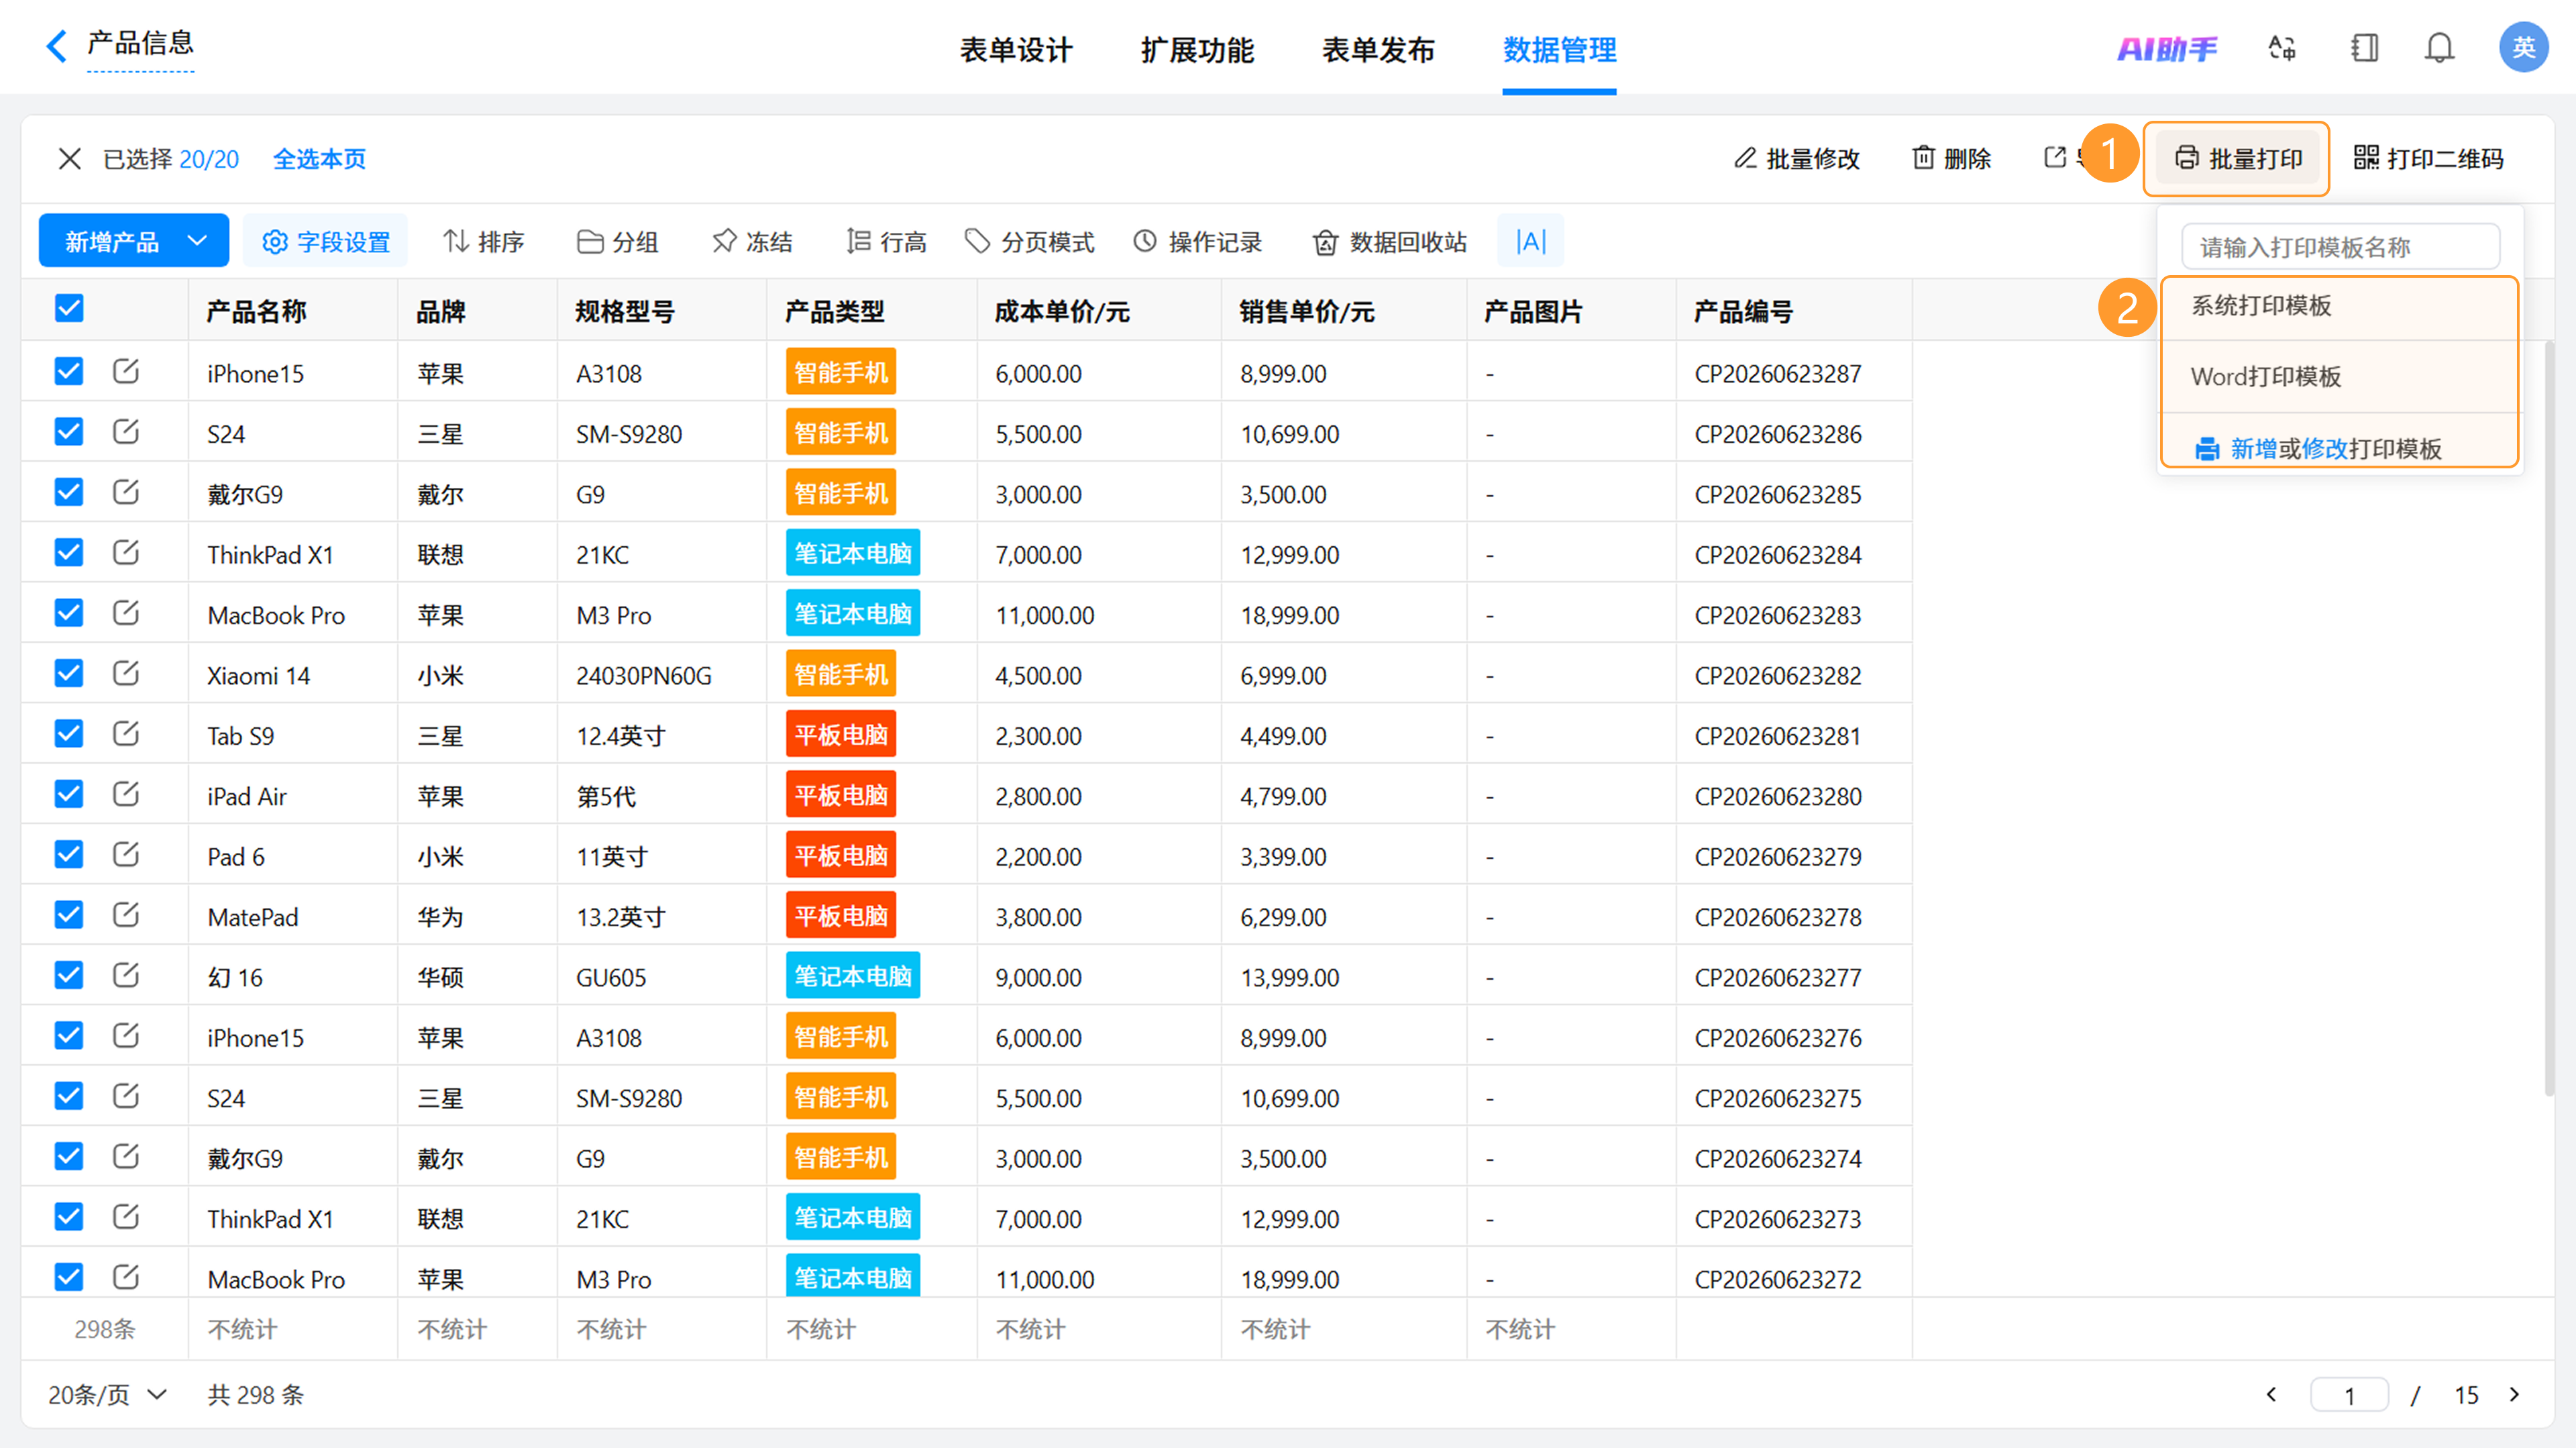Uncheck the iPhone15 CP20260623287 row
This screenshot has width=2576, height=1448.
pos(69,372)
